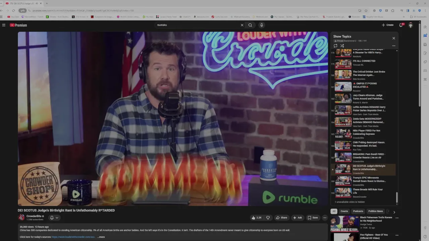Select the Politics News filter chip
Image resolution: width=429 pixels, height=241 pixels.
coord(375,211)
